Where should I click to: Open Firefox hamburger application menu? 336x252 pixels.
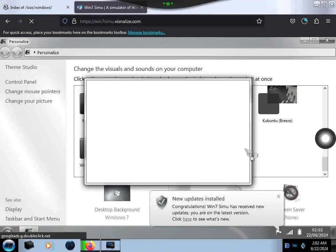point(328,21)
